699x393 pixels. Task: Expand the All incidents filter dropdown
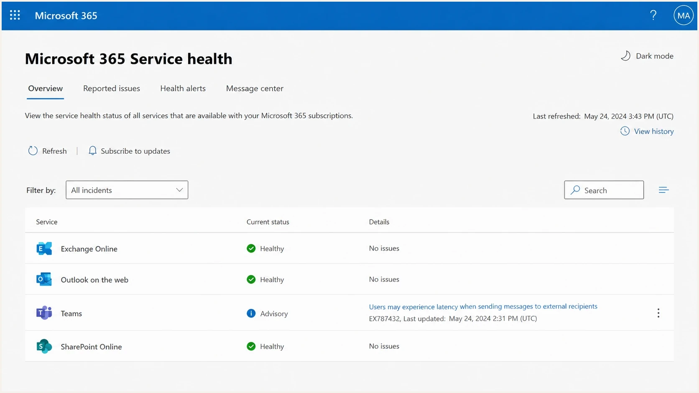[127, 190]
